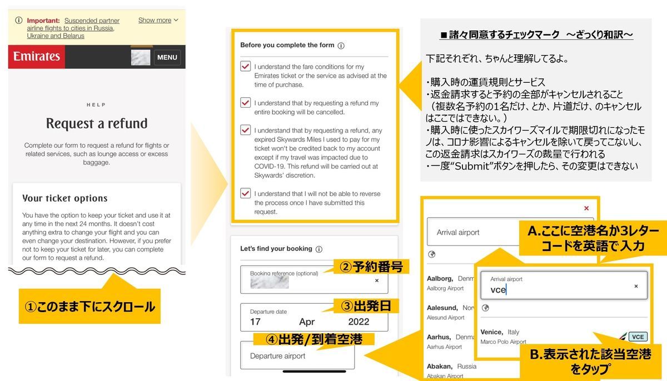
Task: Uncheck the fare conditions checkbox
Action: (245, 67)
